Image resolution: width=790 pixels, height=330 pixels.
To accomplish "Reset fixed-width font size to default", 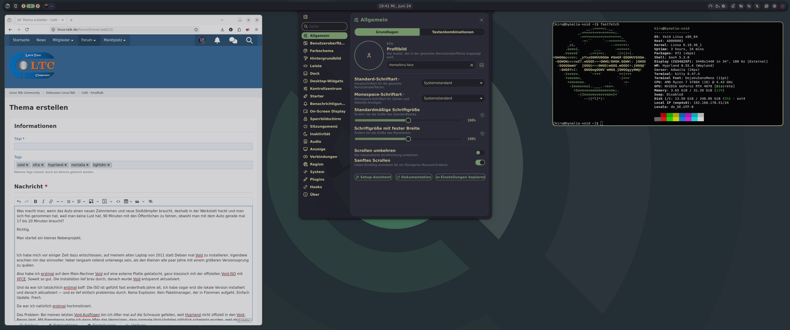I will (x=482, y=134).
